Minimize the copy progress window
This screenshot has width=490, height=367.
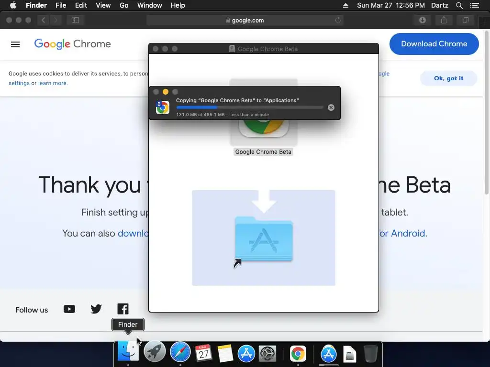166,92
